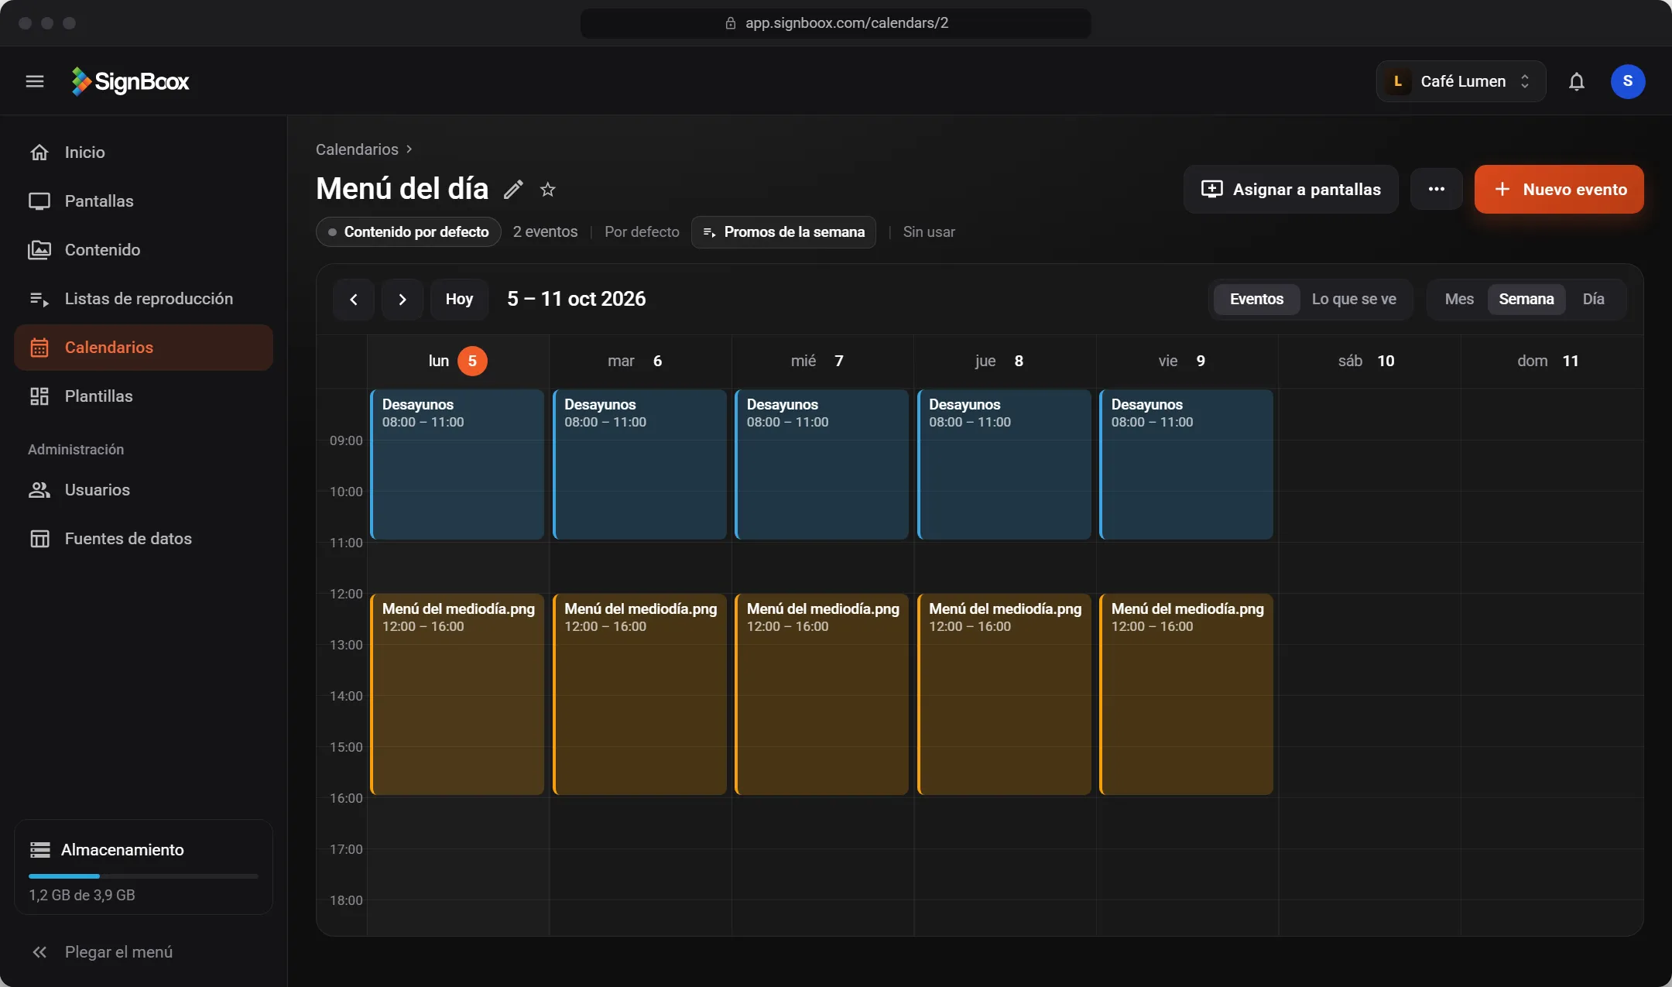Open Thursday's Menú del mediodía.png event
The height and width of the screenshot is (987, 1672).
click(1004, 694)
